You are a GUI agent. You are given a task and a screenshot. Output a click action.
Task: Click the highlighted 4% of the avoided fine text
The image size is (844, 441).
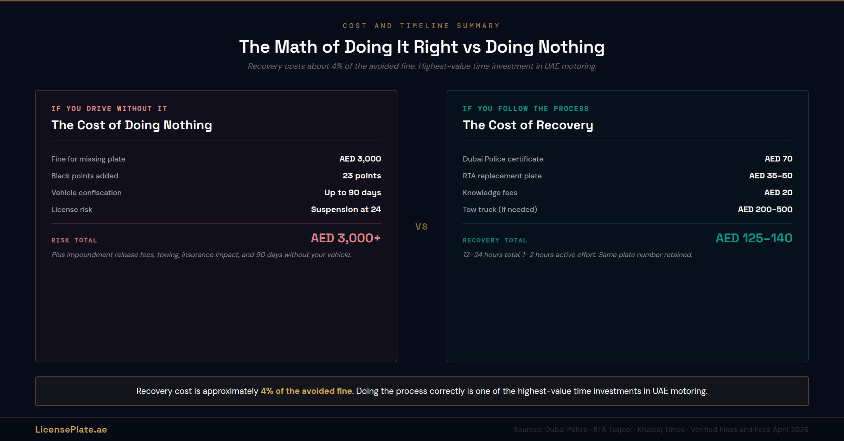pyautogui.click(x=306, y=391)
